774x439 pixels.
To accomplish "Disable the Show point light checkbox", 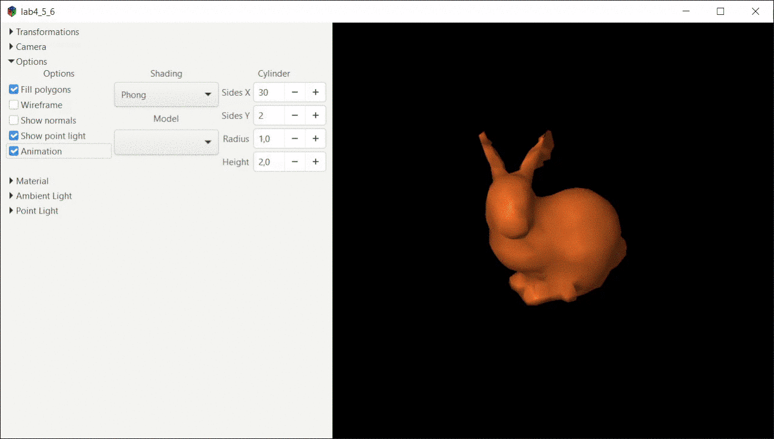I will click(x=14, y=136).
